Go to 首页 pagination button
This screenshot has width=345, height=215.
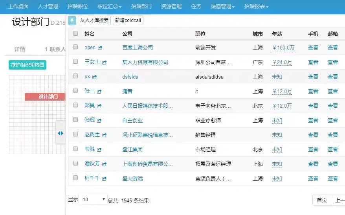322,200
